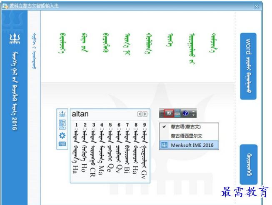The width and height of the screenshot is (272, 205).
Task: Click the fourth green Mongolian heading from left
Action: click(127, 44)
